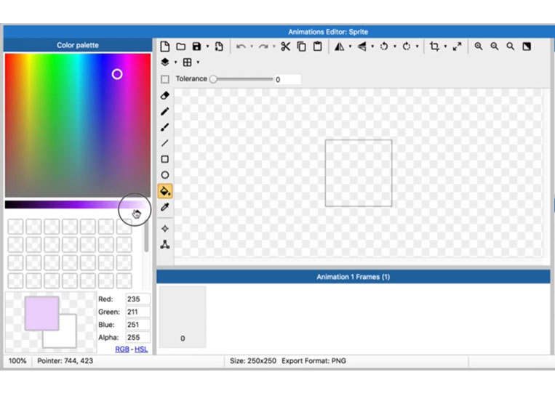Open the redo history dropdown
Image resolution: width=555 pixels, height=393 pixels.
tap(274, 46)
